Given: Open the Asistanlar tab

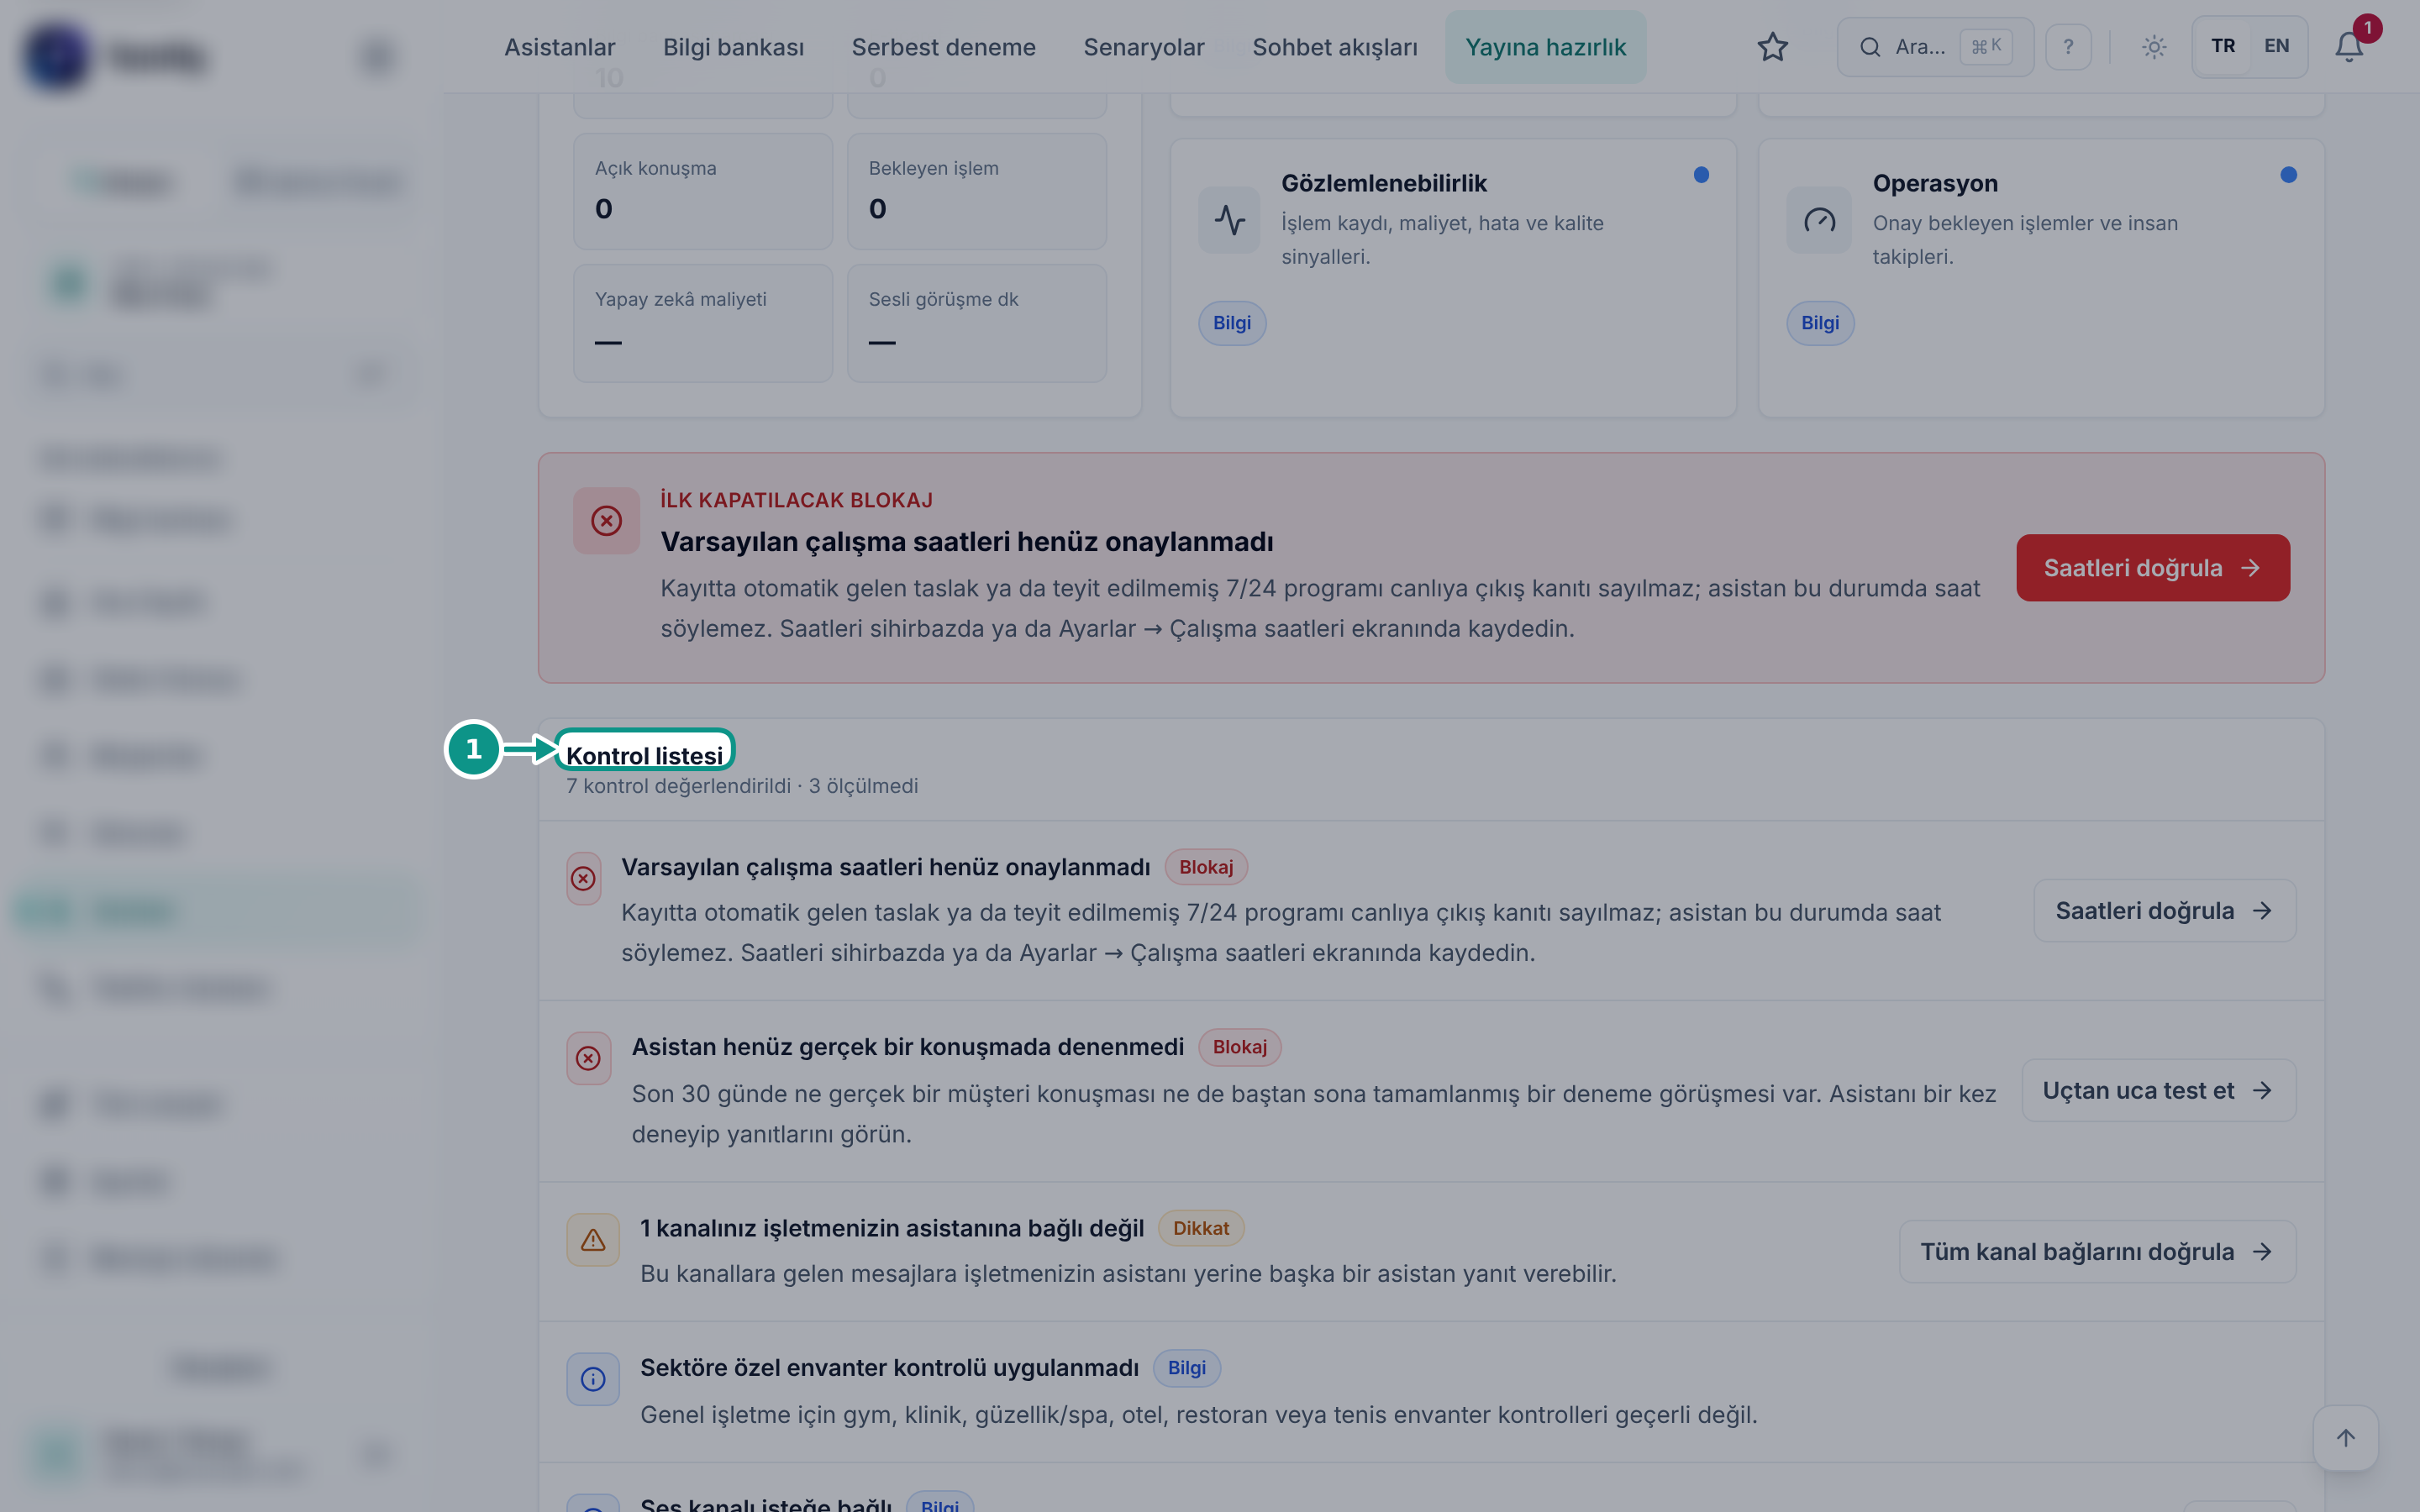Looking at the screenshot, I should click(559, 47).
